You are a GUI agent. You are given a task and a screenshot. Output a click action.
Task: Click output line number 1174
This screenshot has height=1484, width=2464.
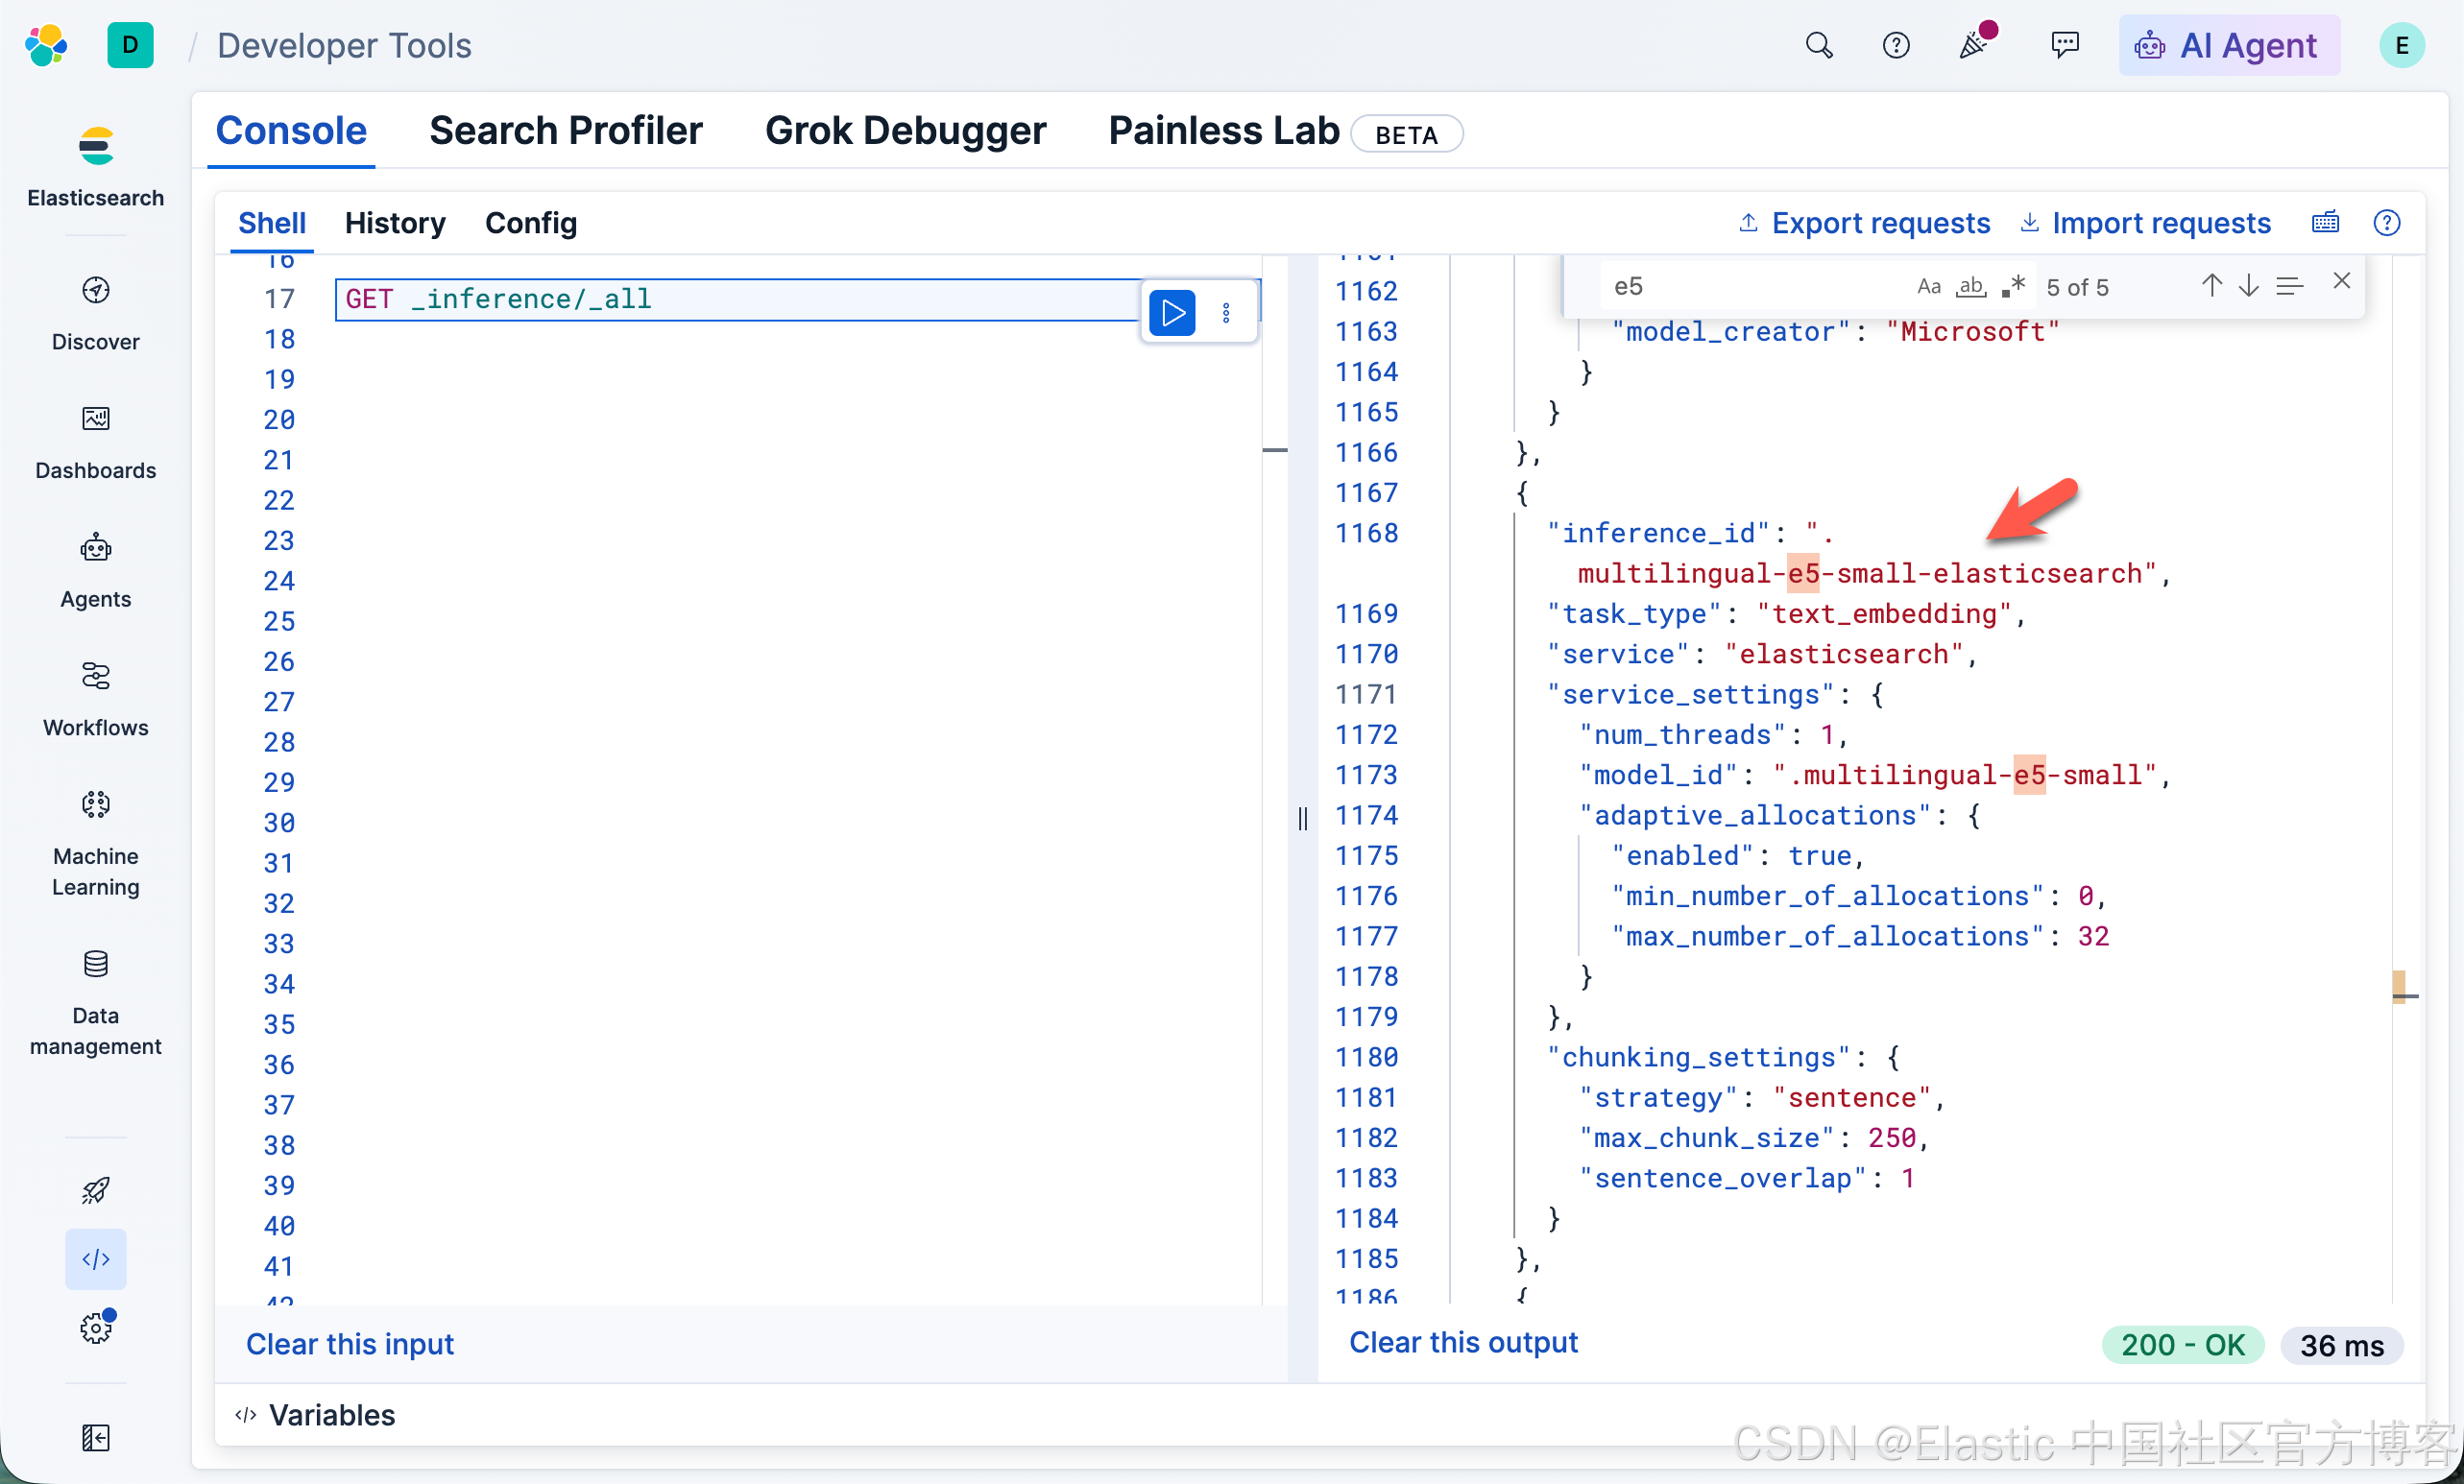click(1366, 814)
